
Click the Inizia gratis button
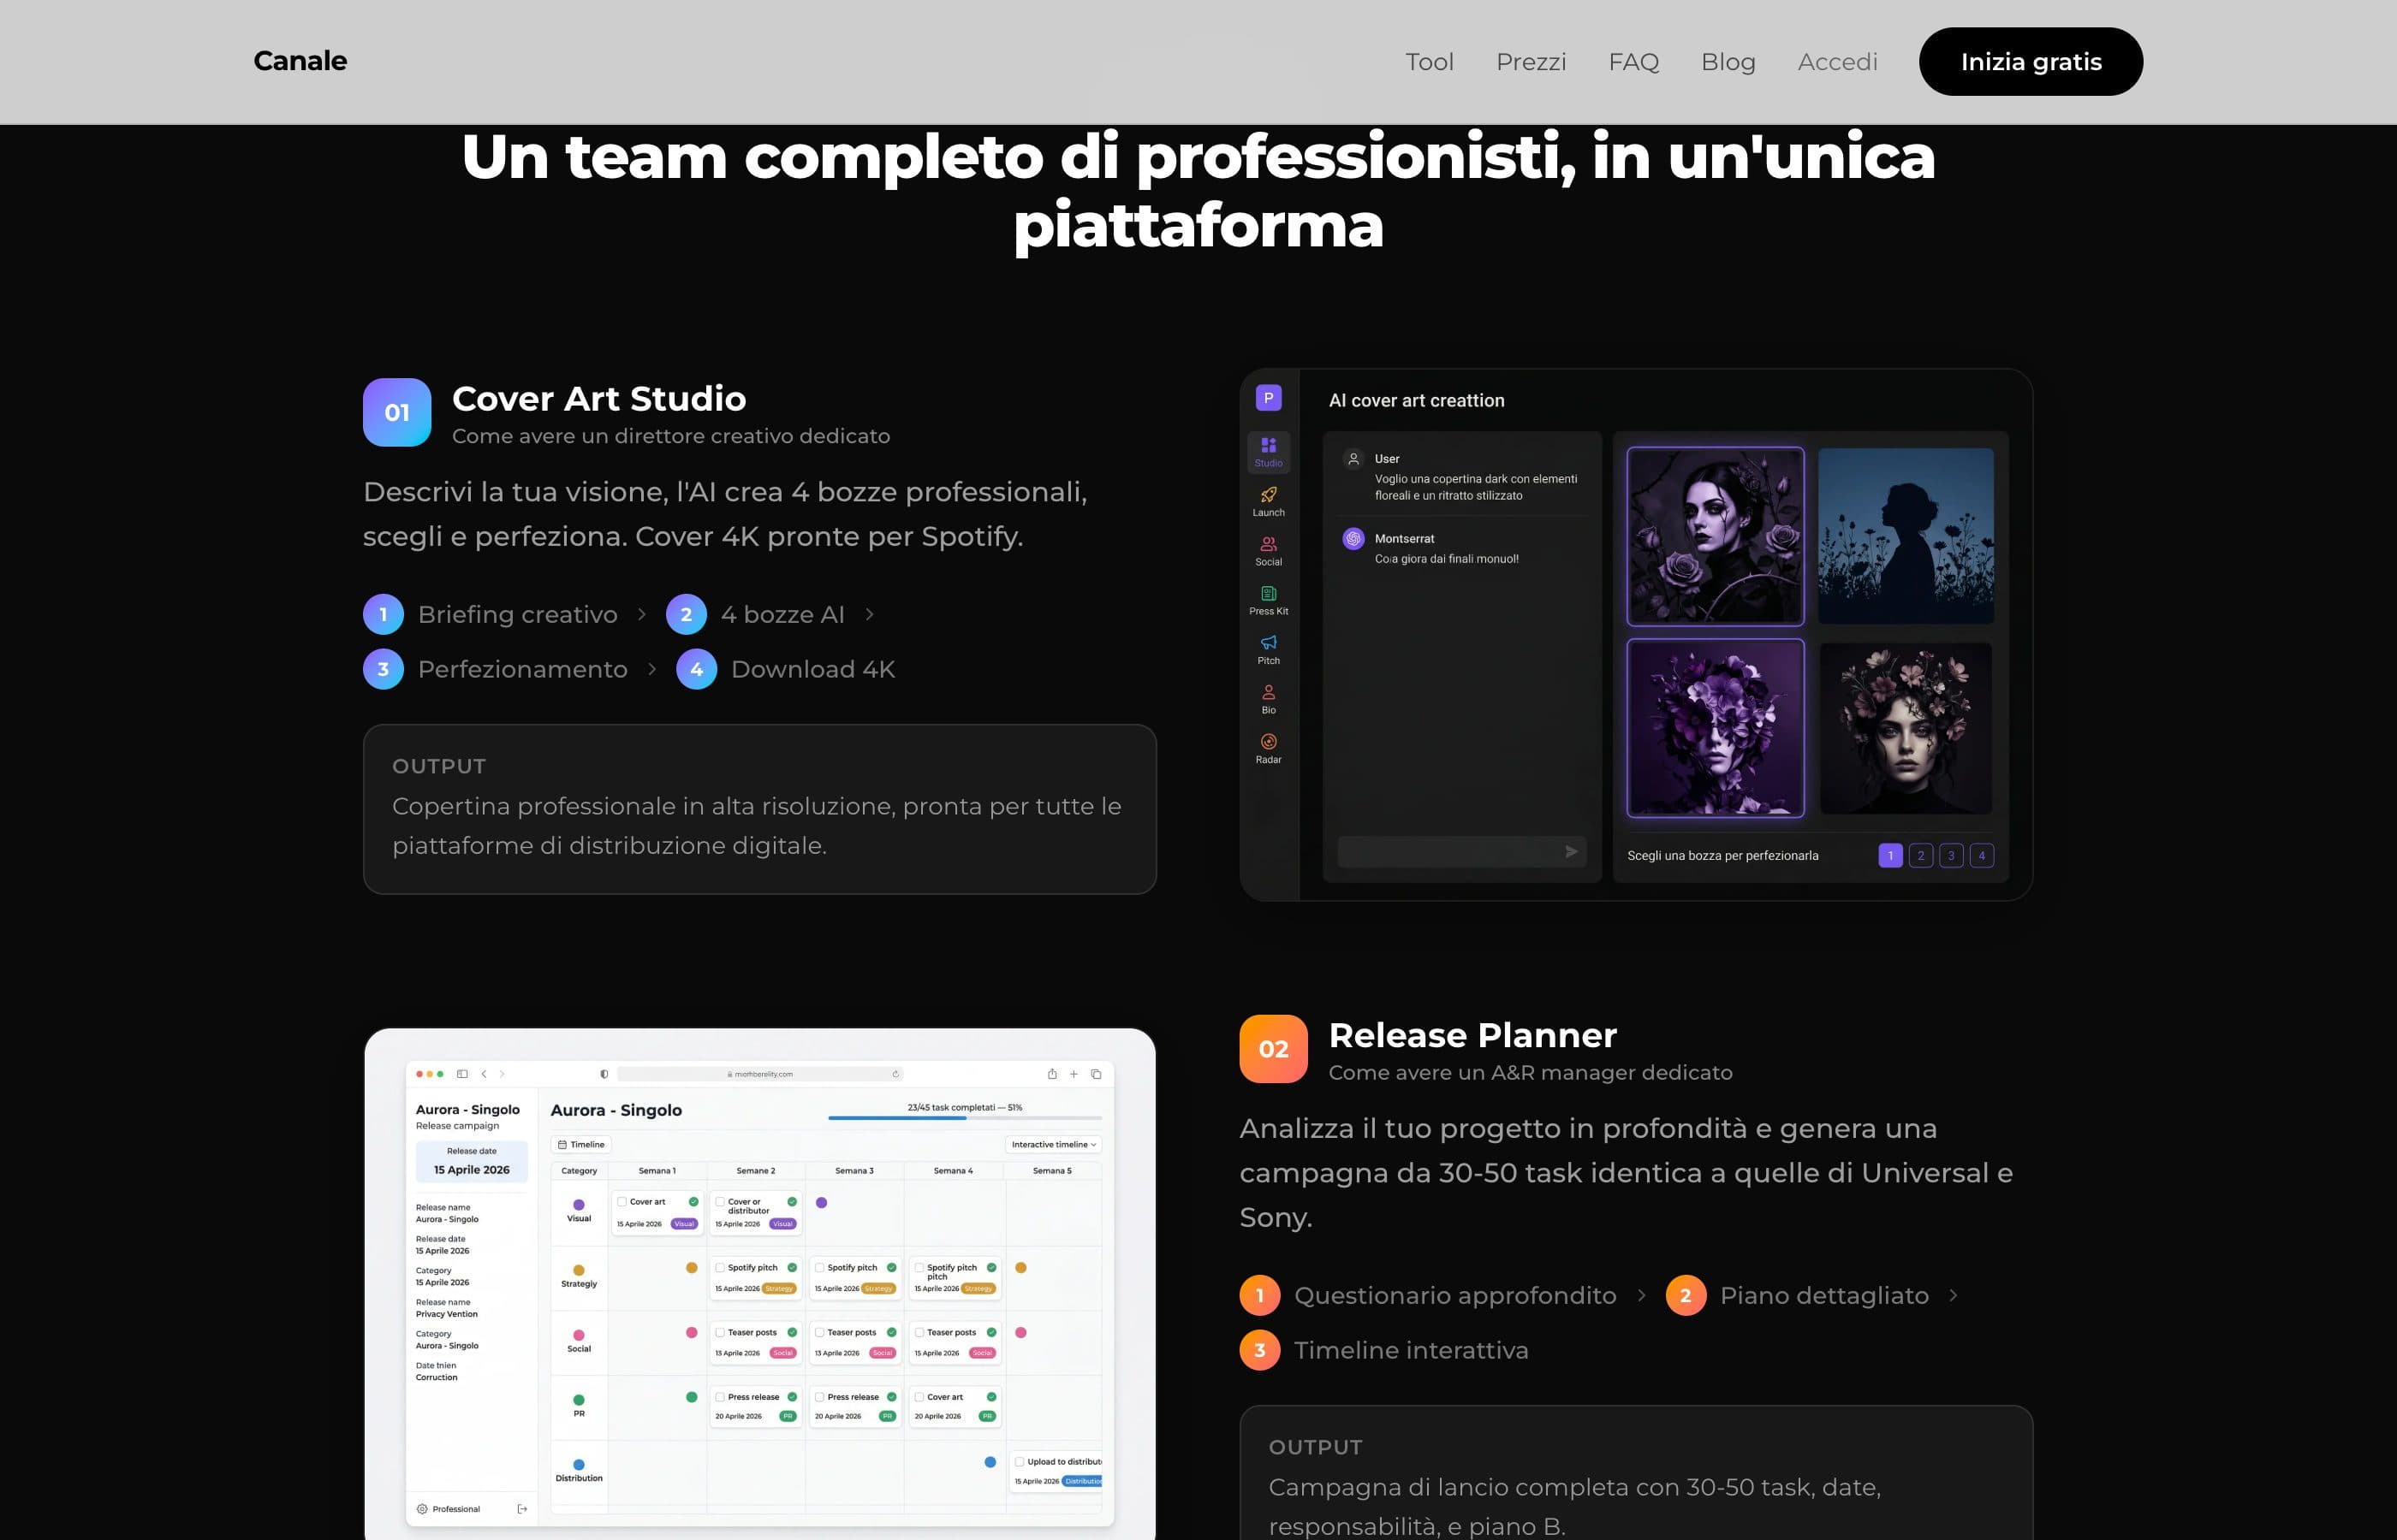coord(2031,61)
